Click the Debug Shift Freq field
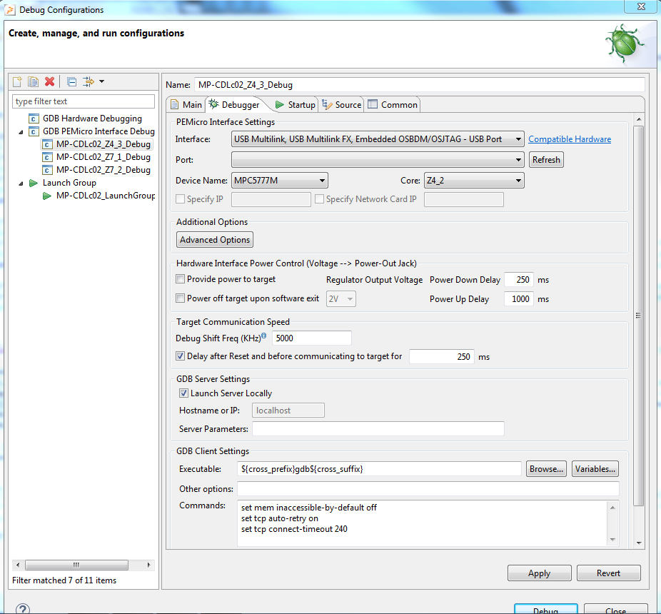 click(x=311, y=338)
